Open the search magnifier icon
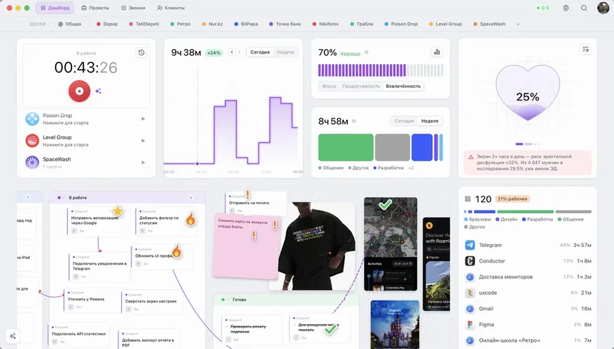This screenshot has height=349, width=614. 584,8
